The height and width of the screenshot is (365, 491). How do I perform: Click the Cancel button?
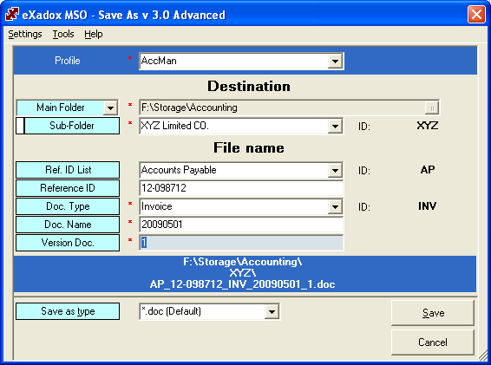[x=433, y=342]
